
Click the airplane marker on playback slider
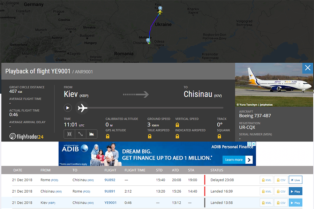click(x=83, y=108)
